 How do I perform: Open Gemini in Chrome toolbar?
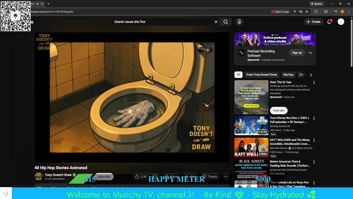point(316,4)
